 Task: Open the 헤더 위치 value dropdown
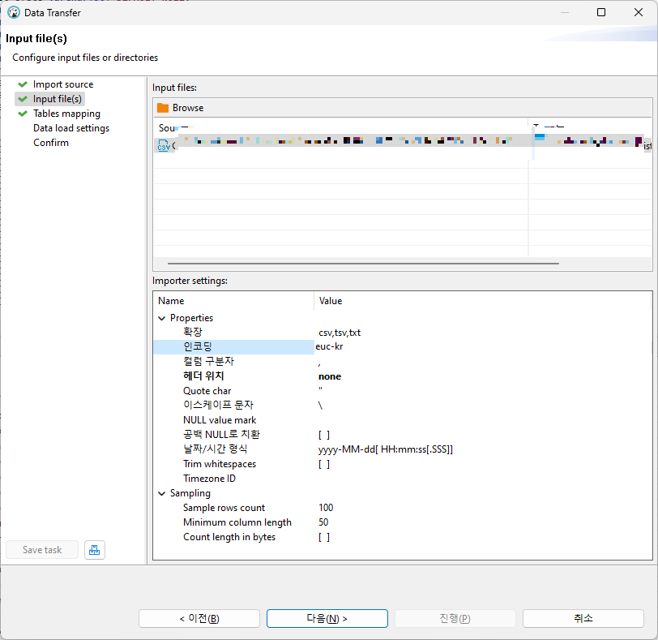coord(405,376)
